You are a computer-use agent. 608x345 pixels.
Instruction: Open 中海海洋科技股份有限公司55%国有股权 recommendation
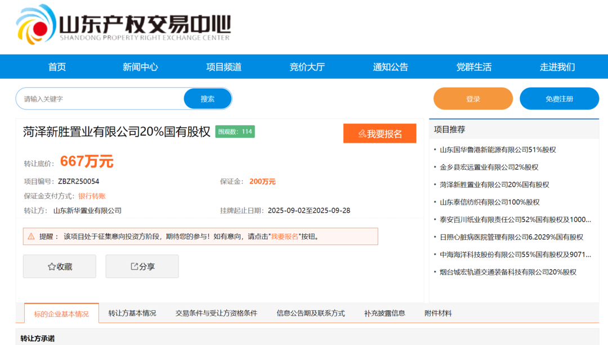point(515,255)
